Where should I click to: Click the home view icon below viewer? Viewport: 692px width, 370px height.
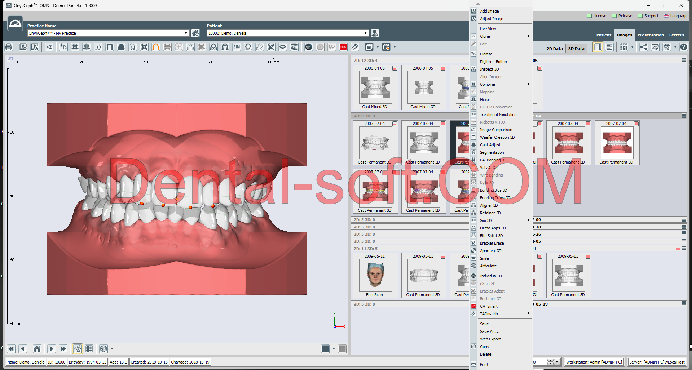pos(37,349)
